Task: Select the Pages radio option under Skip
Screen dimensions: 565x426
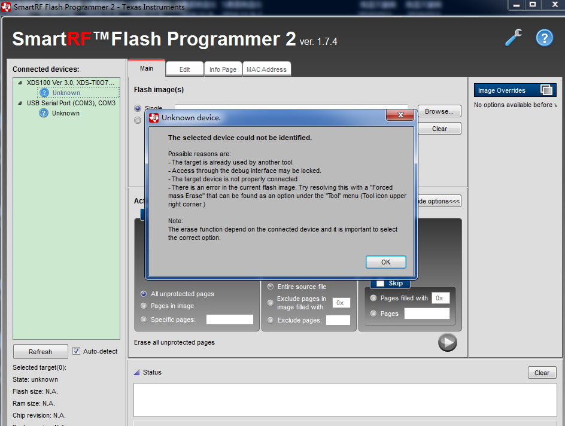Action: [373, 314]
